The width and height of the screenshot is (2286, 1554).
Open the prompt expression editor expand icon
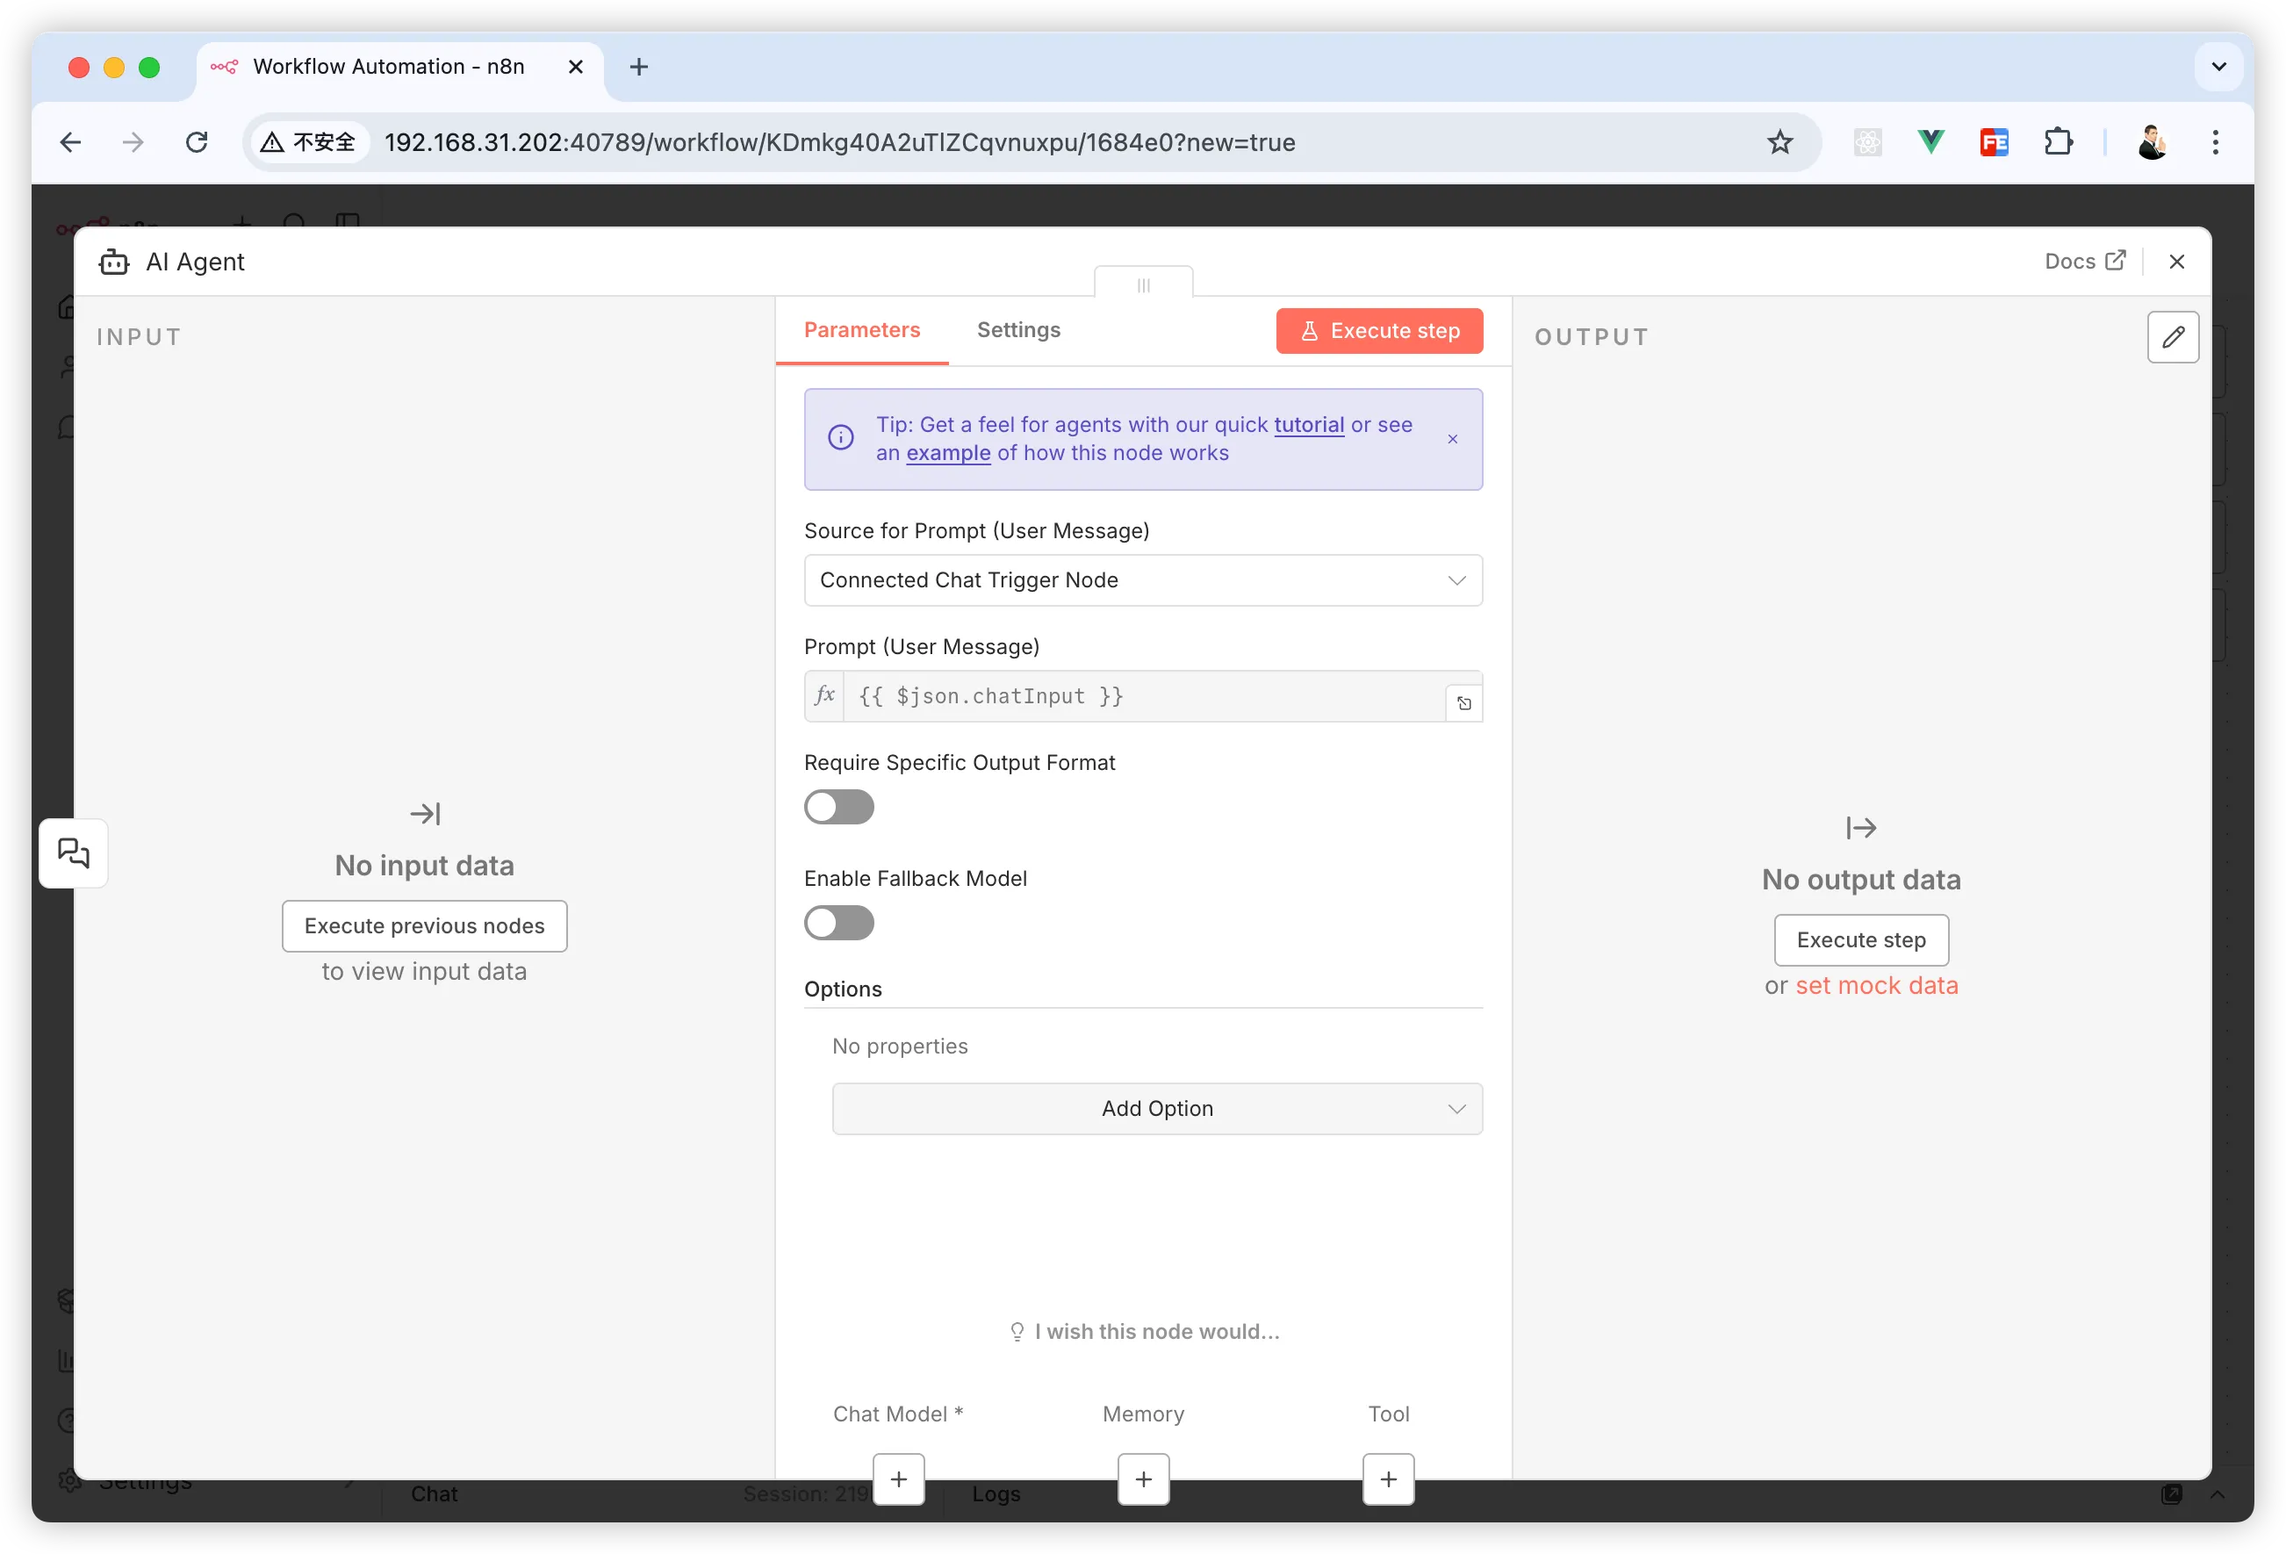pyautogui.click(x=1463, y=703)
